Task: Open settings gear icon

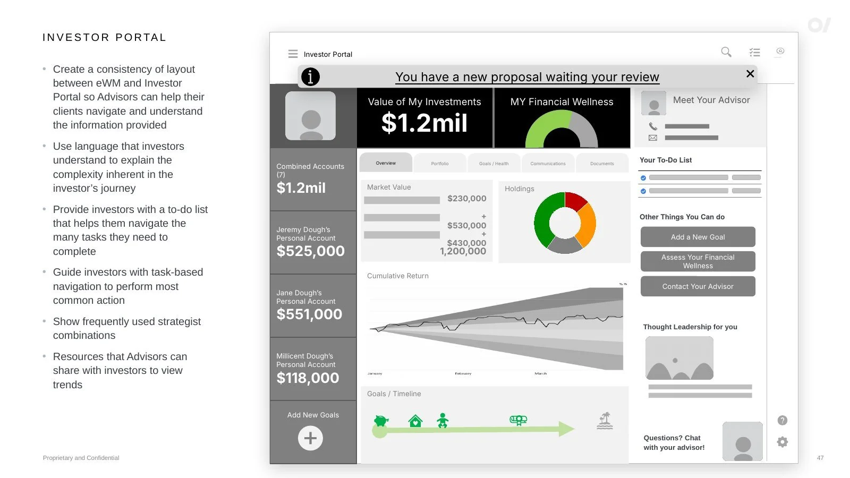Action: pyautogui.click(x=782, y=442)
